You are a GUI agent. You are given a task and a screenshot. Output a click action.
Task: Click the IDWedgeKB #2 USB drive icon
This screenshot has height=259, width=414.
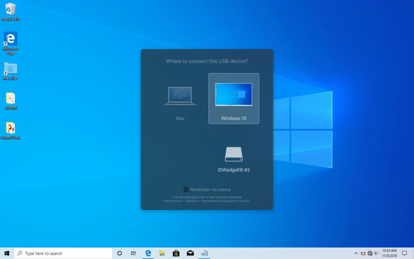click(x=233, y=154)
